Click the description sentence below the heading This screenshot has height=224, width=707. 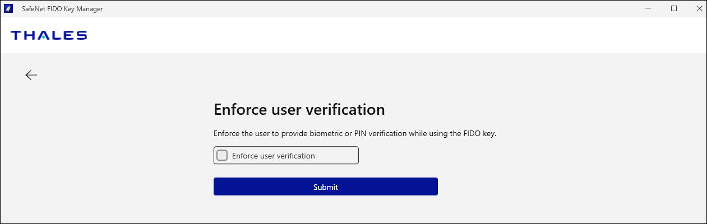point(355,134)
